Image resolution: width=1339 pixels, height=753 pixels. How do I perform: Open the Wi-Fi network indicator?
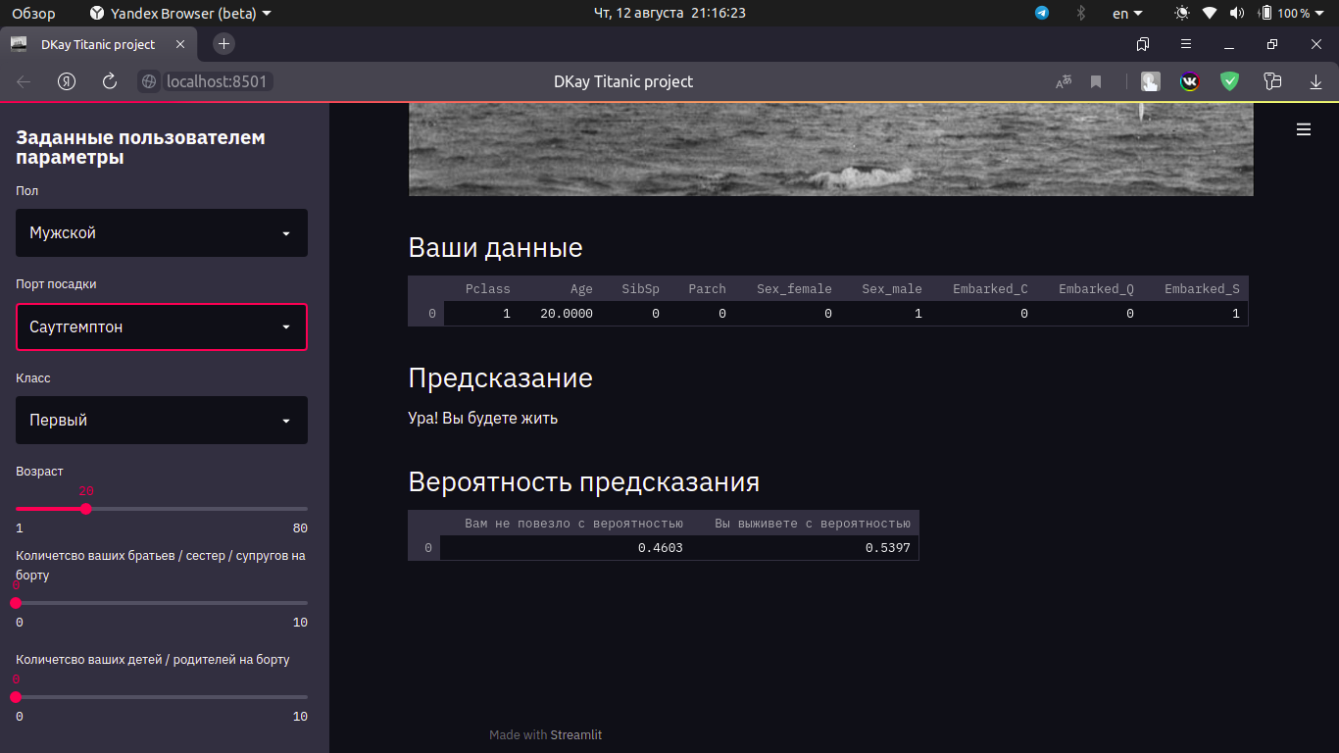click(x=1210, y=13)
